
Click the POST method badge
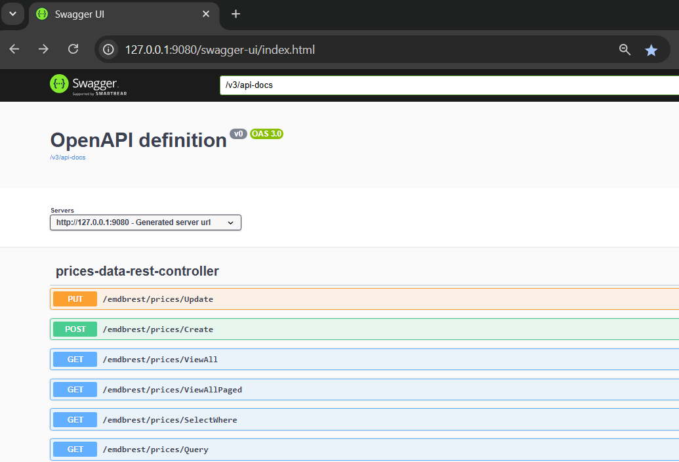tap(75, 329)
